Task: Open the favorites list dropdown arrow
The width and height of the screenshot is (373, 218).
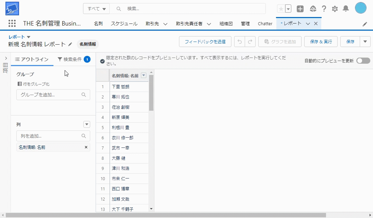Action: point(288,9)
